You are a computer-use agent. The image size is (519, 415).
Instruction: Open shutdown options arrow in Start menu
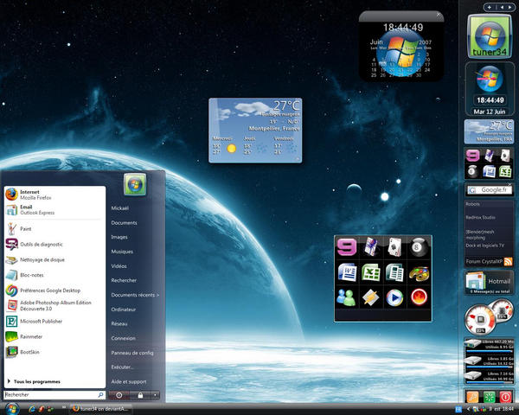tap(155, 395)
